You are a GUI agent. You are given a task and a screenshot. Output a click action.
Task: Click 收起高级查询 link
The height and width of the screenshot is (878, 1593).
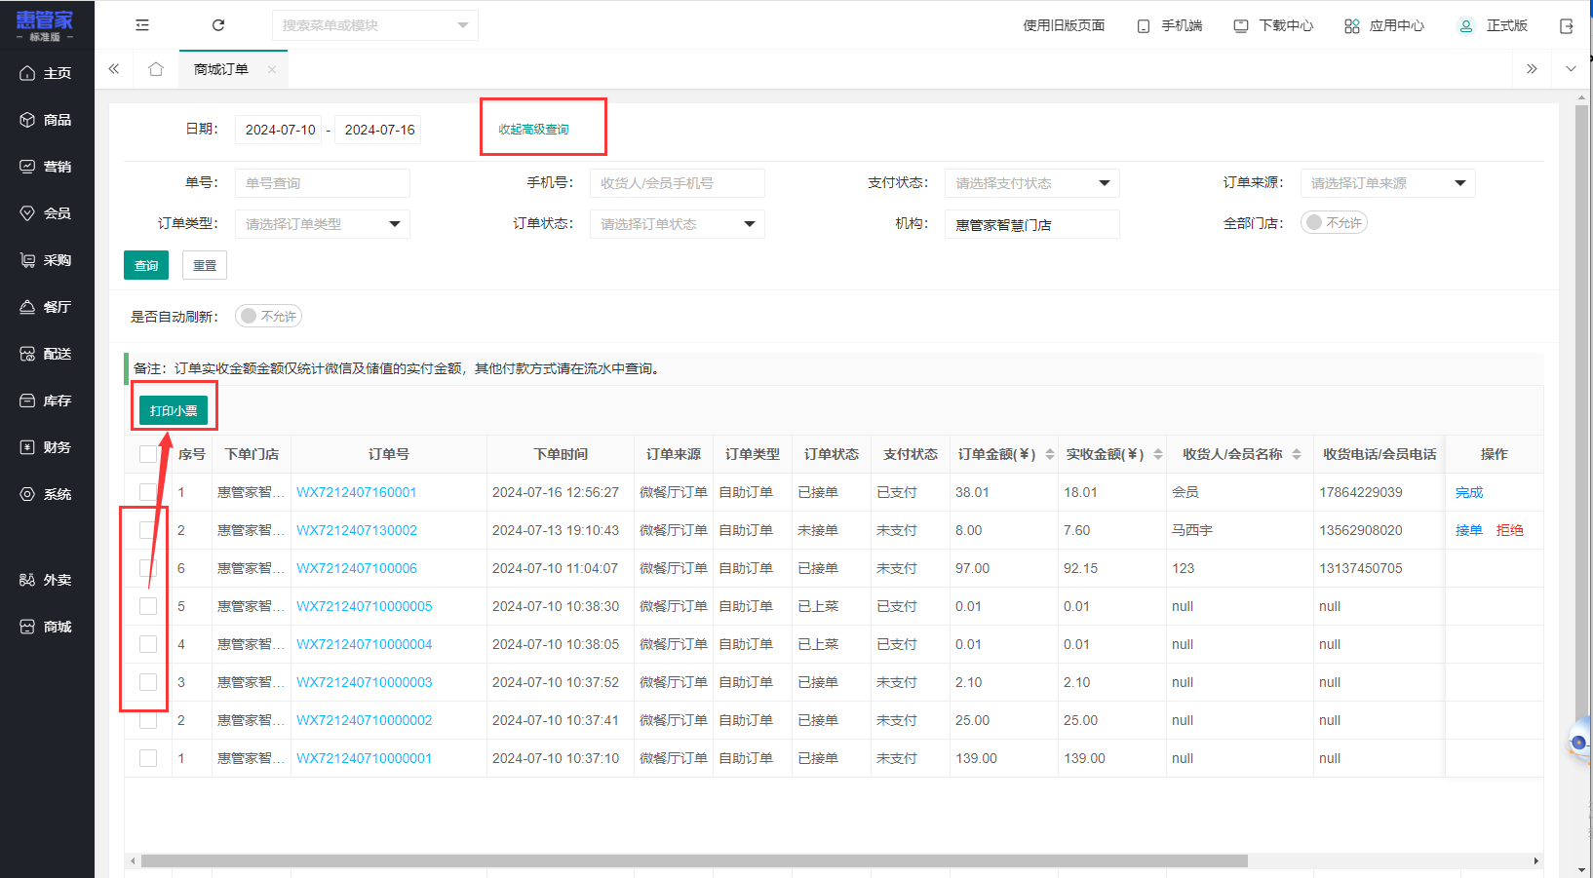[533, 130]
